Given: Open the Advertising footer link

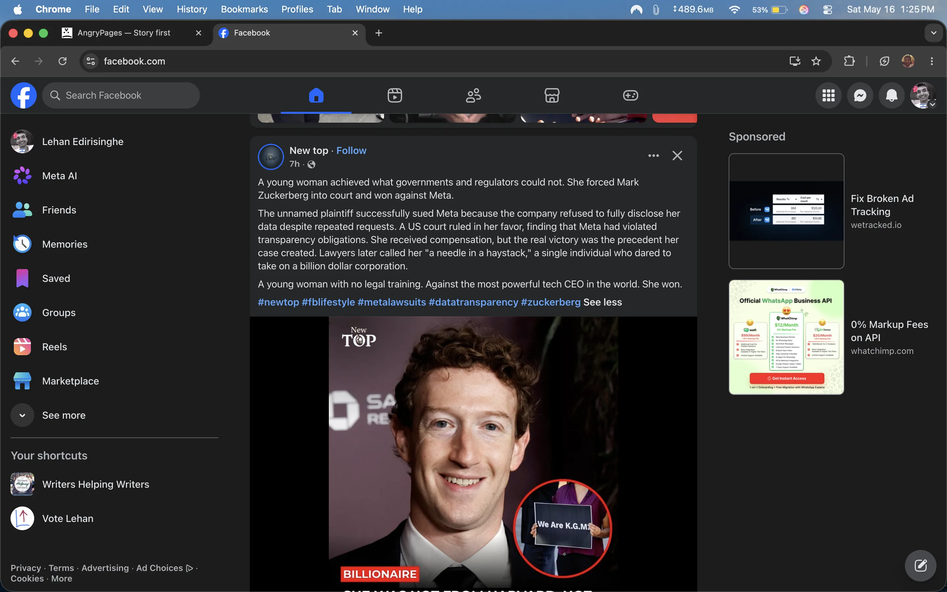Looking at the screenshot, I should coord(105,568).
